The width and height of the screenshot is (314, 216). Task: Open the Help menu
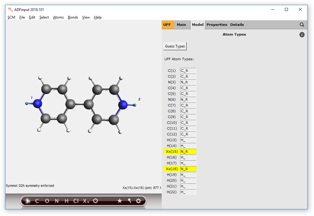[x=98, y=17]
